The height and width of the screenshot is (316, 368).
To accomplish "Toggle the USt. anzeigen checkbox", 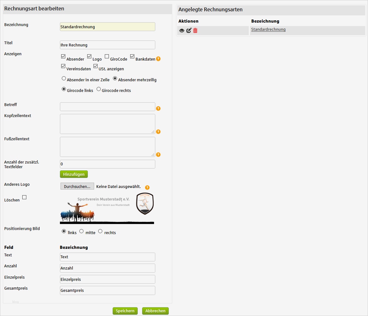I will (95, 66).
